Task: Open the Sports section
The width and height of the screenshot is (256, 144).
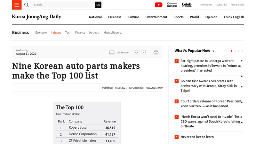Action: (179, 17)
